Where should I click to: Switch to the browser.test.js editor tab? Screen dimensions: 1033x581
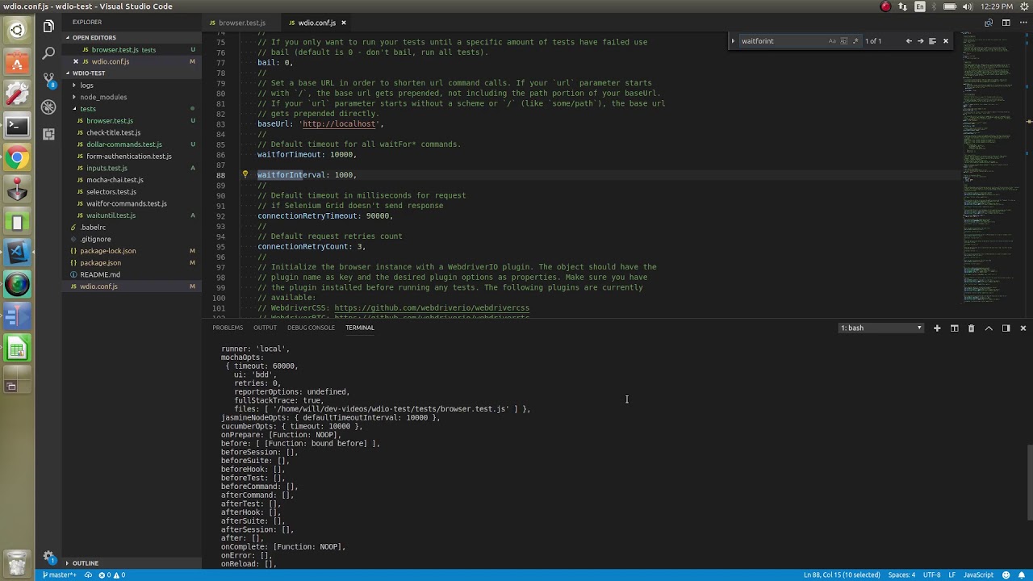pos(241,23)
